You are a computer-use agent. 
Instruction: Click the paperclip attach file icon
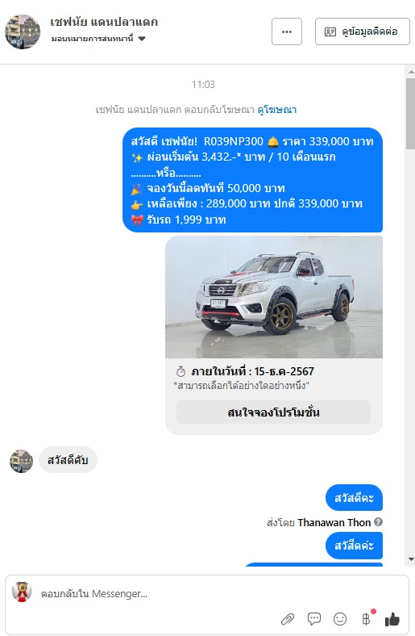(288, 619)
